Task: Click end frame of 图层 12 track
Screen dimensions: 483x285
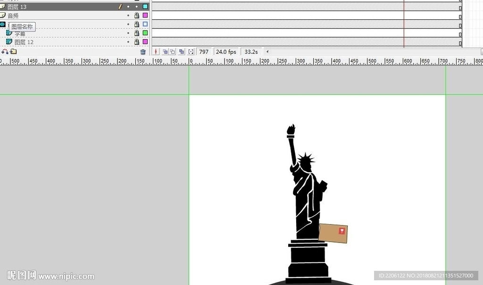Action: [x=460, y=43]
